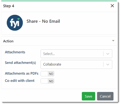Collapse the Action section chevron

tap(113, 41)
